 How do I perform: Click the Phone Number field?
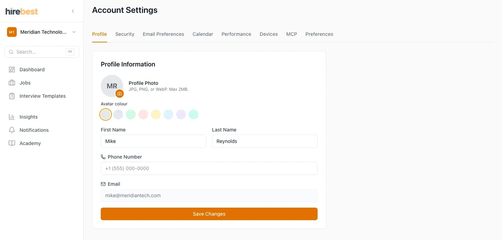coord(209,168)
